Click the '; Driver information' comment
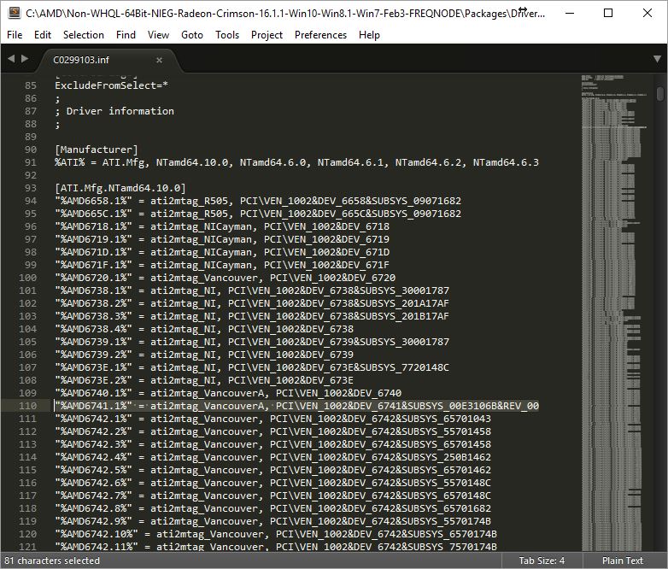The height and width of the screenshot is (569, 668). pos(114,111)
